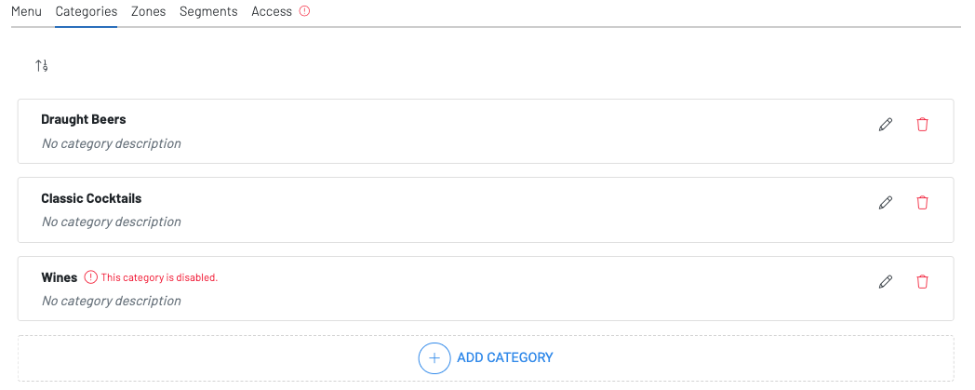Edit the Wines category
The image size is (975, 390).
coord(886,281)
